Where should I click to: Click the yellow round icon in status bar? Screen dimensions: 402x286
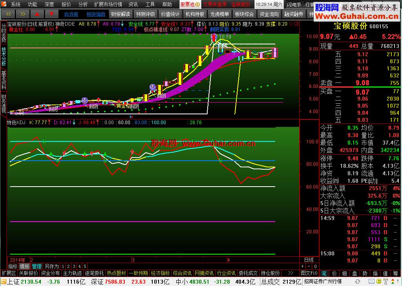coord(379,282)
